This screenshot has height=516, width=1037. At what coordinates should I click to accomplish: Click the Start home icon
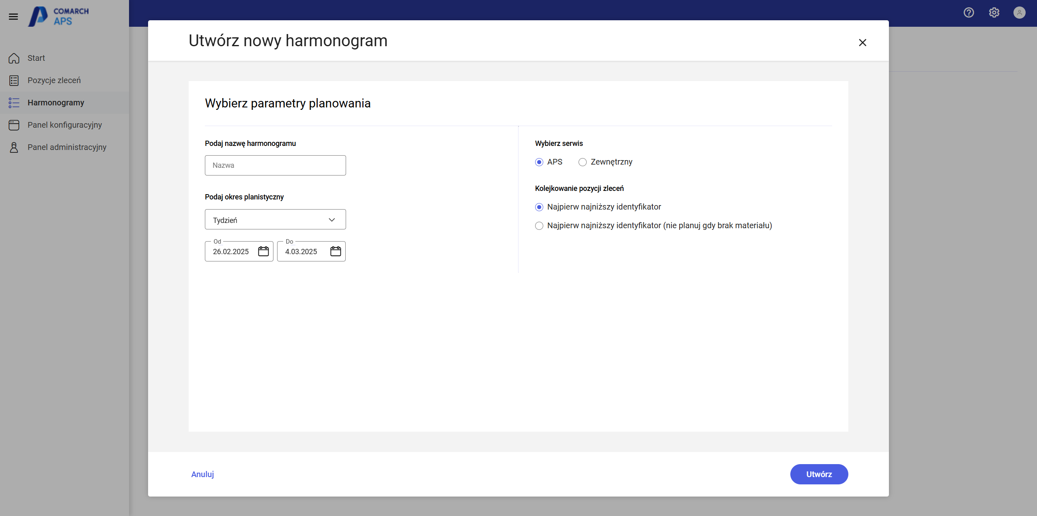[14, 58]
